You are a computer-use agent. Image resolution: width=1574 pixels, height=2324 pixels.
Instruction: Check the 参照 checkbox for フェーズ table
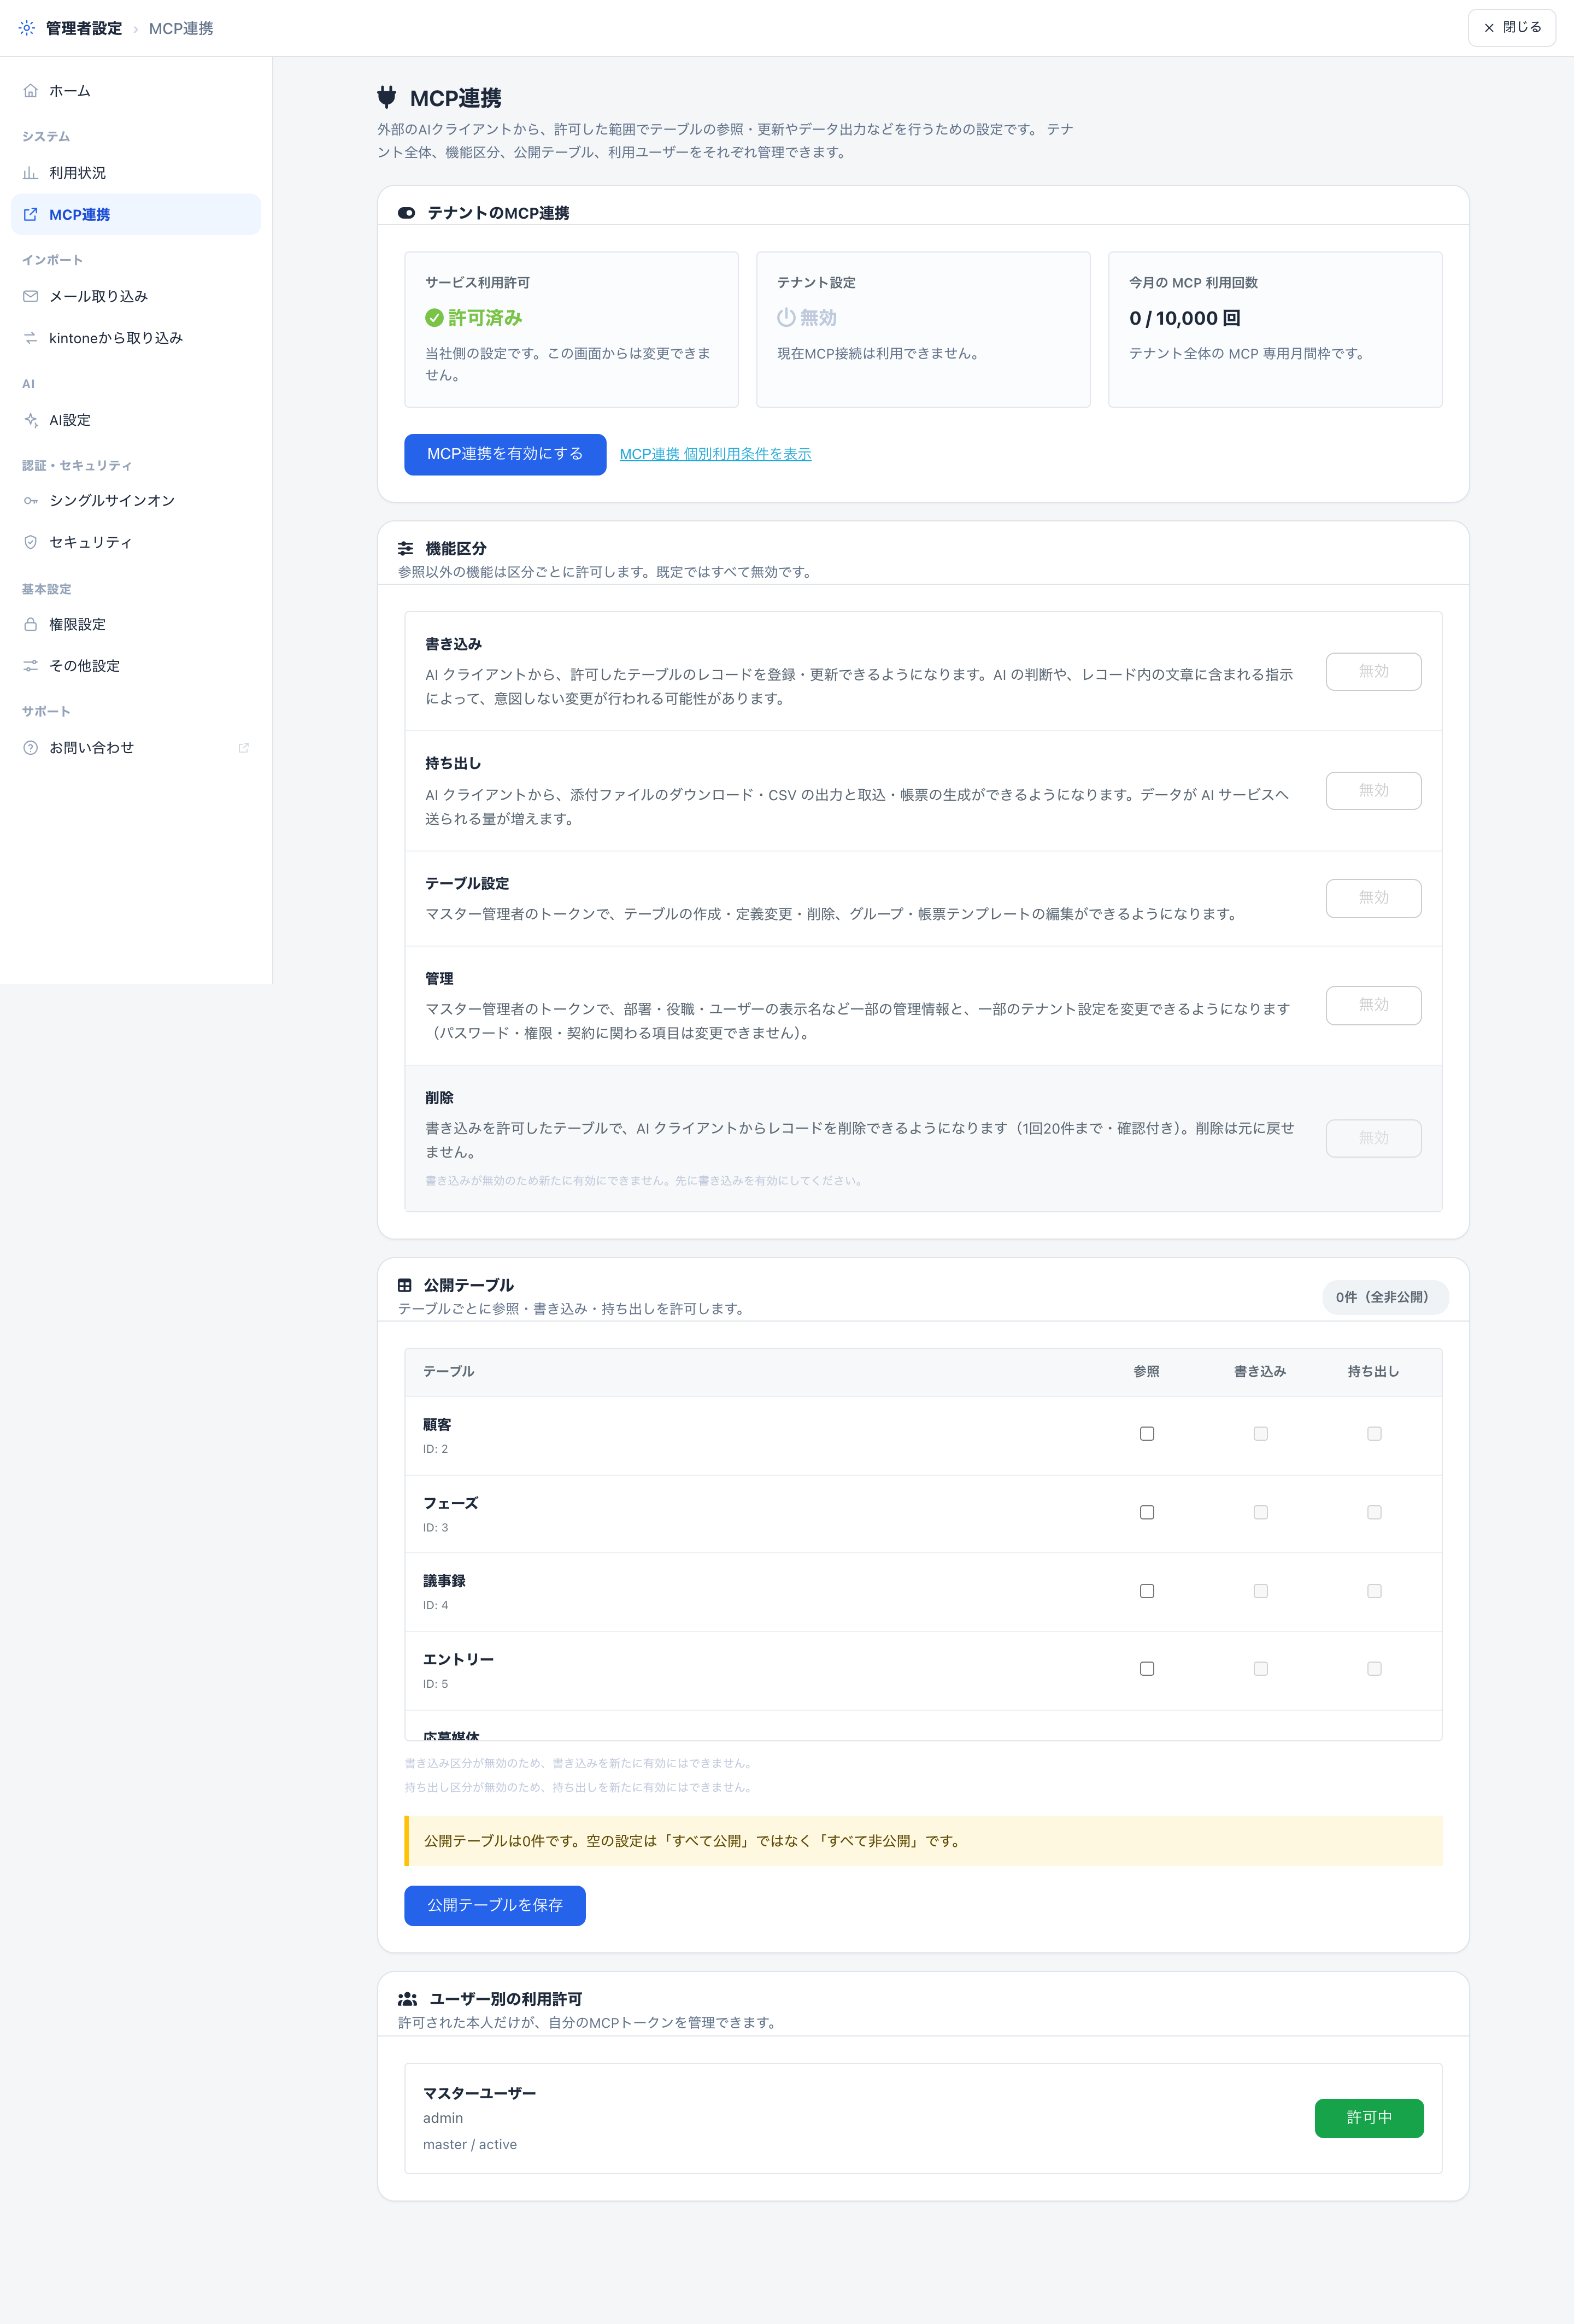pos(1147,1512)
